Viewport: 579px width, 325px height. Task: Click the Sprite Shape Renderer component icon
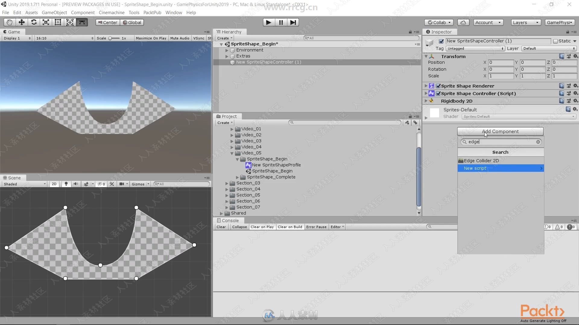pyautogui.click(x=431, y=86)
